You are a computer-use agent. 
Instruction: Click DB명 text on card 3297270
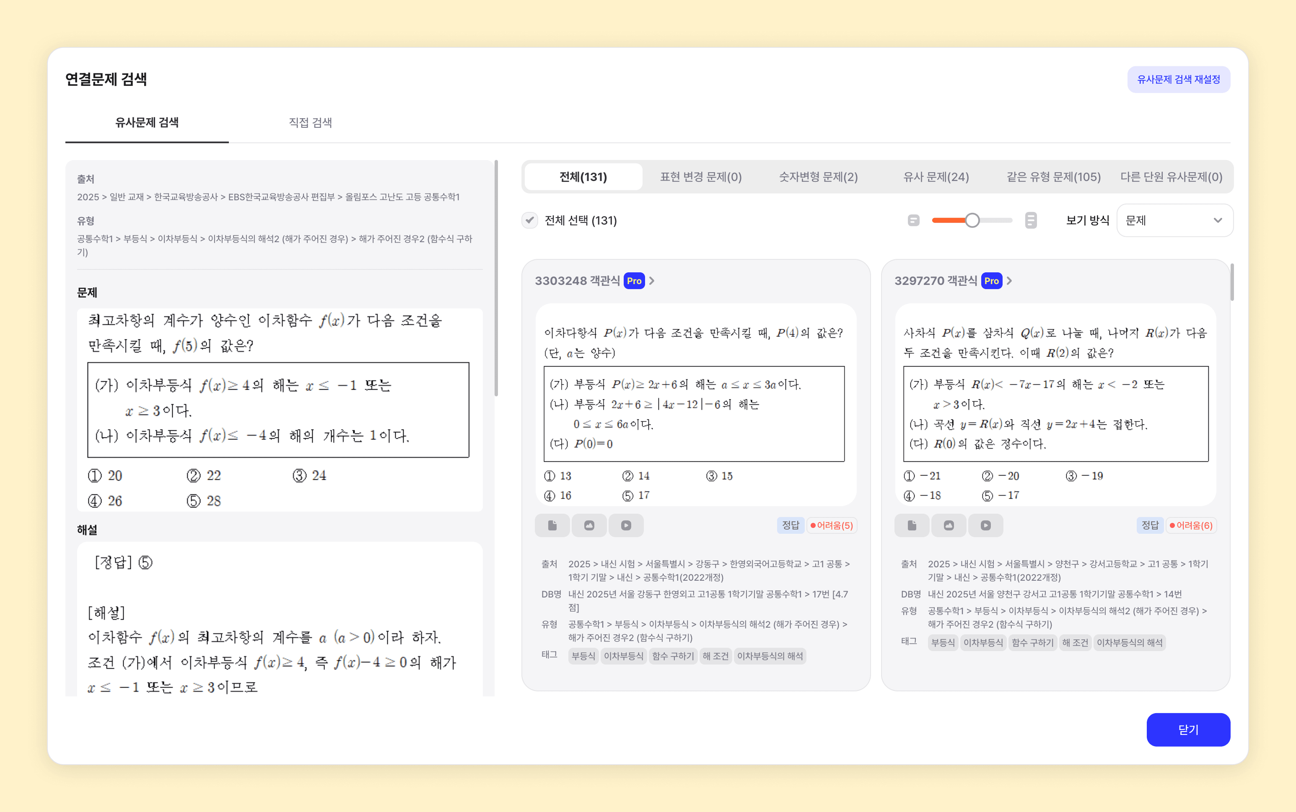pyautogui.click(x=1055, y=594)
